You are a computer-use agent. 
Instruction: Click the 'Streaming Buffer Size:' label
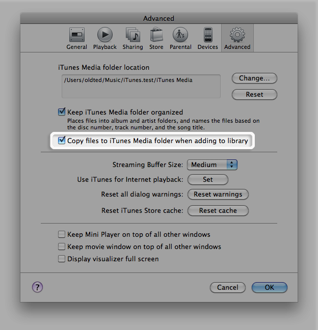coord(148,164)
